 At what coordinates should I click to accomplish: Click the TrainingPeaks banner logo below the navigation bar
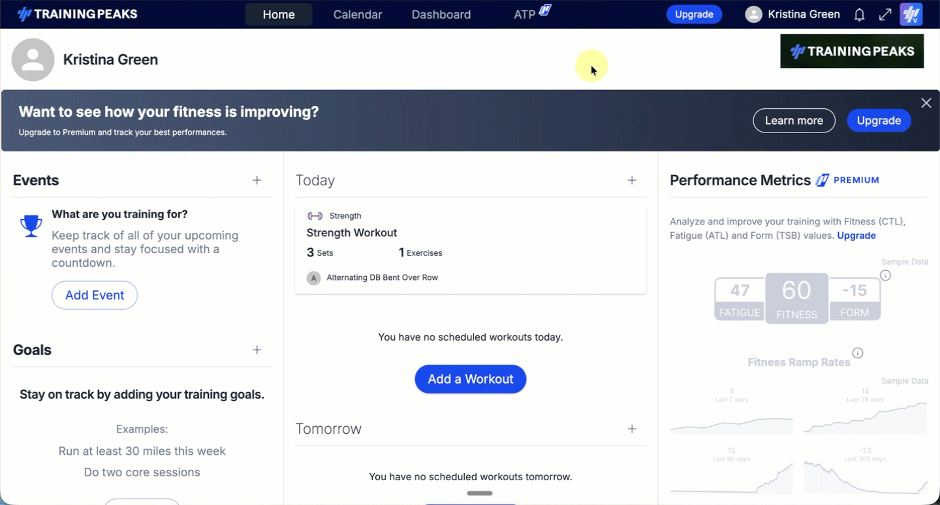(x=852, y=51)
